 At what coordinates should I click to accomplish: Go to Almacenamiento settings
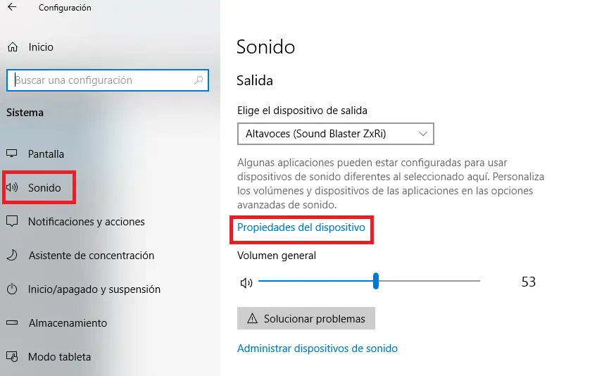[68, 323]
